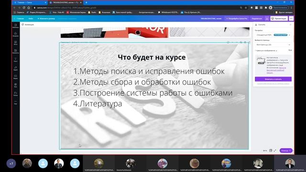
Task: Open the Сервисы bookmark
Action: (x=19, y=12)
